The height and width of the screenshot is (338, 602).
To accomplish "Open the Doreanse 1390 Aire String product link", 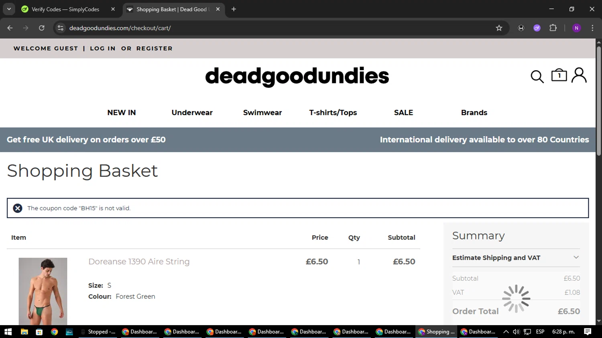I will 139,261.
